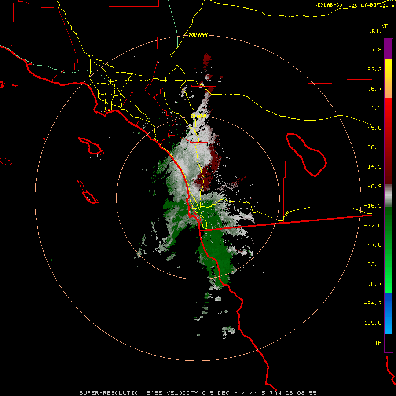Click the 92.3 legend value

374,69
